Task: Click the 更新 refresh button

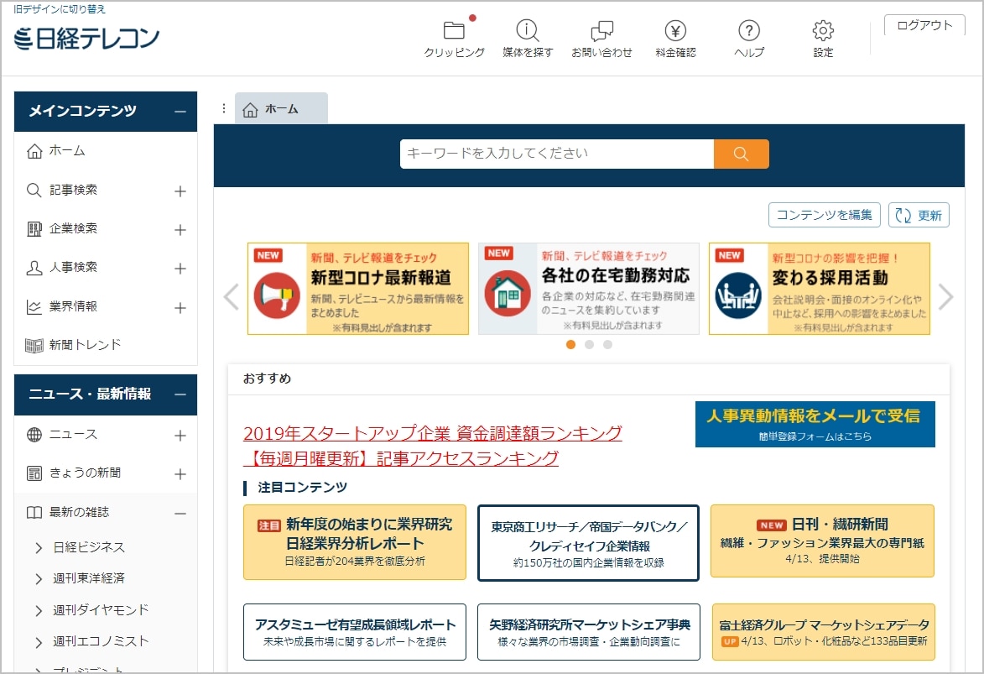Action: point(919,215)
